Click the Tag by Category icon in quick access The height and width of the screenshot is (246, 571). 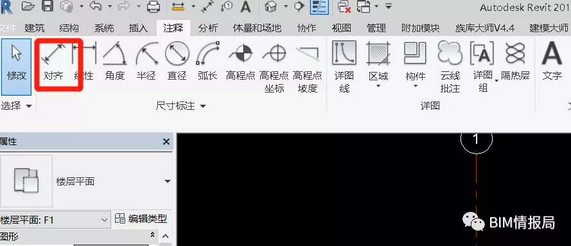click(x=226, y=6)
